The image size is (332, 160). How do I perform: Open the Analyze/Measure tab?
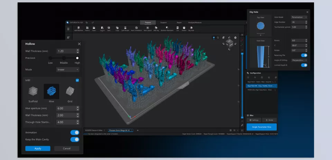coord(195,22)
